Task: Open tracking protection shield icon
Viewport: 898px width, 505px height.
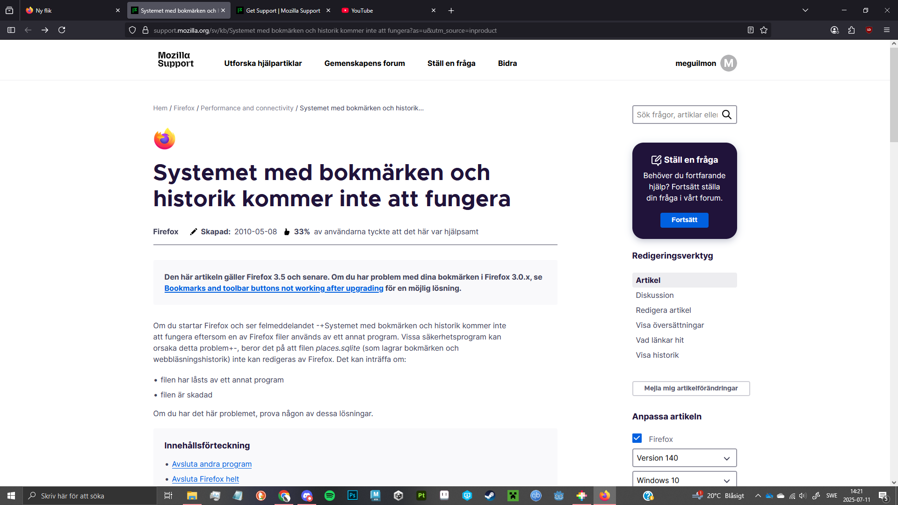Action: 132,30
